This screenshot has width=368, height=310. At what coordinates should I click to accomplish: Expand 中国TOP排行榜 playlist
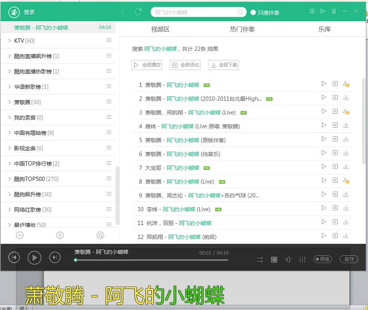10,164
